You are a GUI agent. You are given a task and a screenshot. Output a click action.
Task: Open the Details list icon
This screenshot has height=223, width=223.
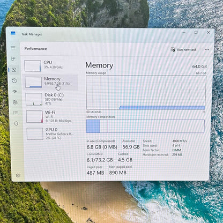click(x=16, y=113)
